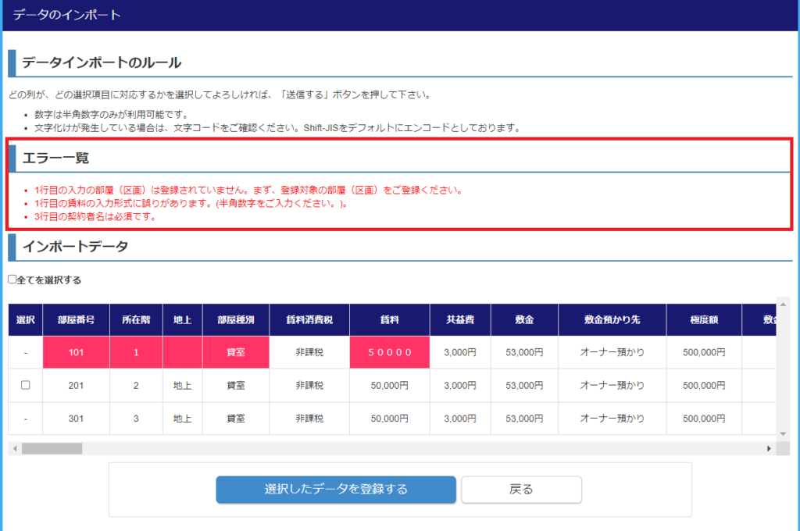Click the down arrow of table's vertical scrollbar
Screen dimensions: 800x531
pyautogui.click(x=784, y=433)
